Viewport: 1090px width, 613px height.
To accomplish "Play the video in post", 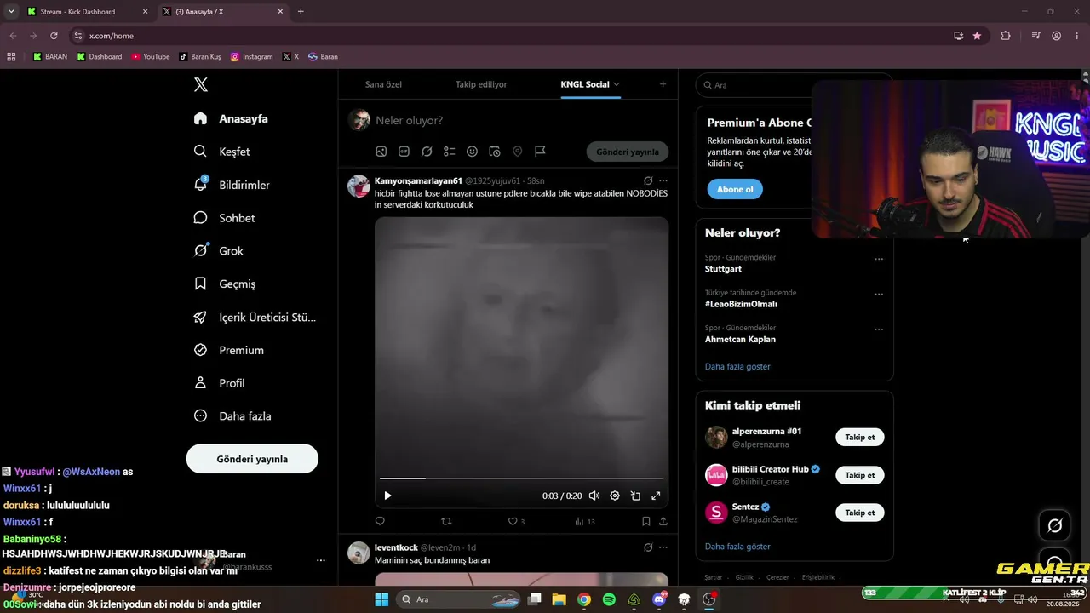I will (387, 496).
